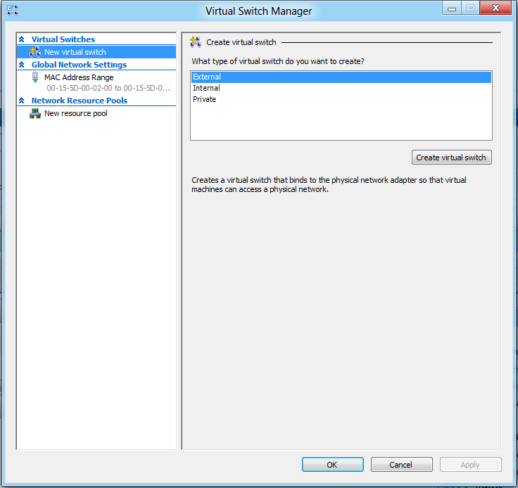
Task: Collapse the Network Resource Pools chevron
Action: pos(22,101)
